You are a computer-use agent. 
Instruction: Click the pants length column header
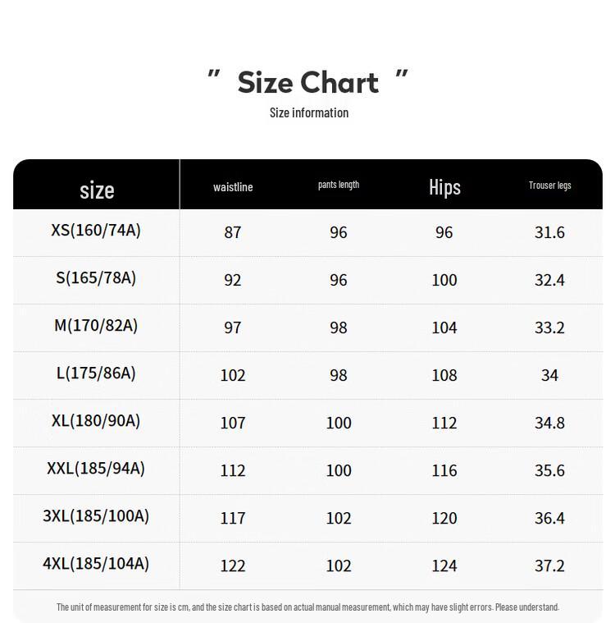[339, 185]
